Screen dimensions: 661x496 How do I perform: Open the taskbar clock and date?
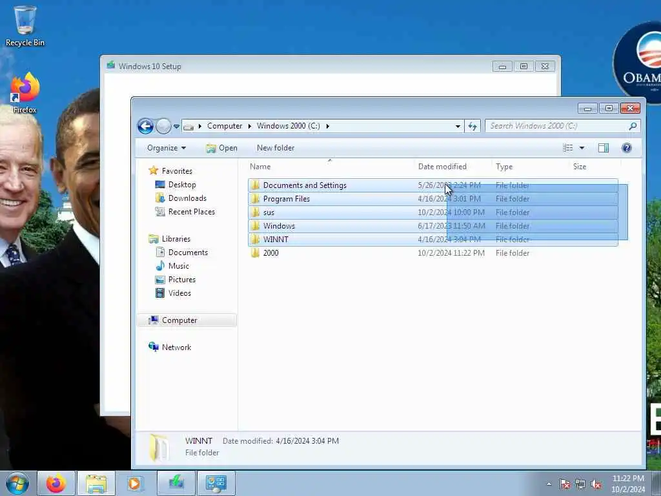(628, 484)
